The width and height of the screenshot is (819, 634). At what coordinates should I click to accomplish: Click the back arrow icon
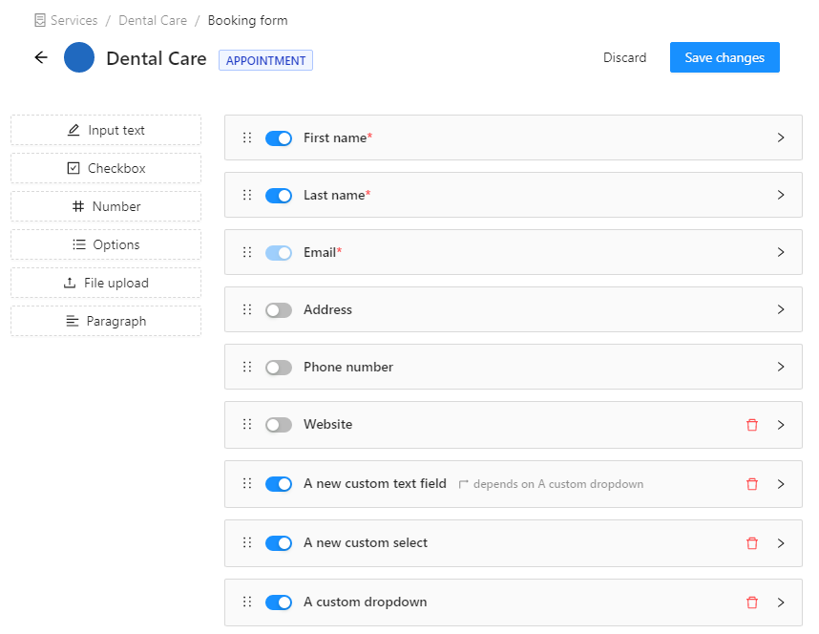pos(41,57)
